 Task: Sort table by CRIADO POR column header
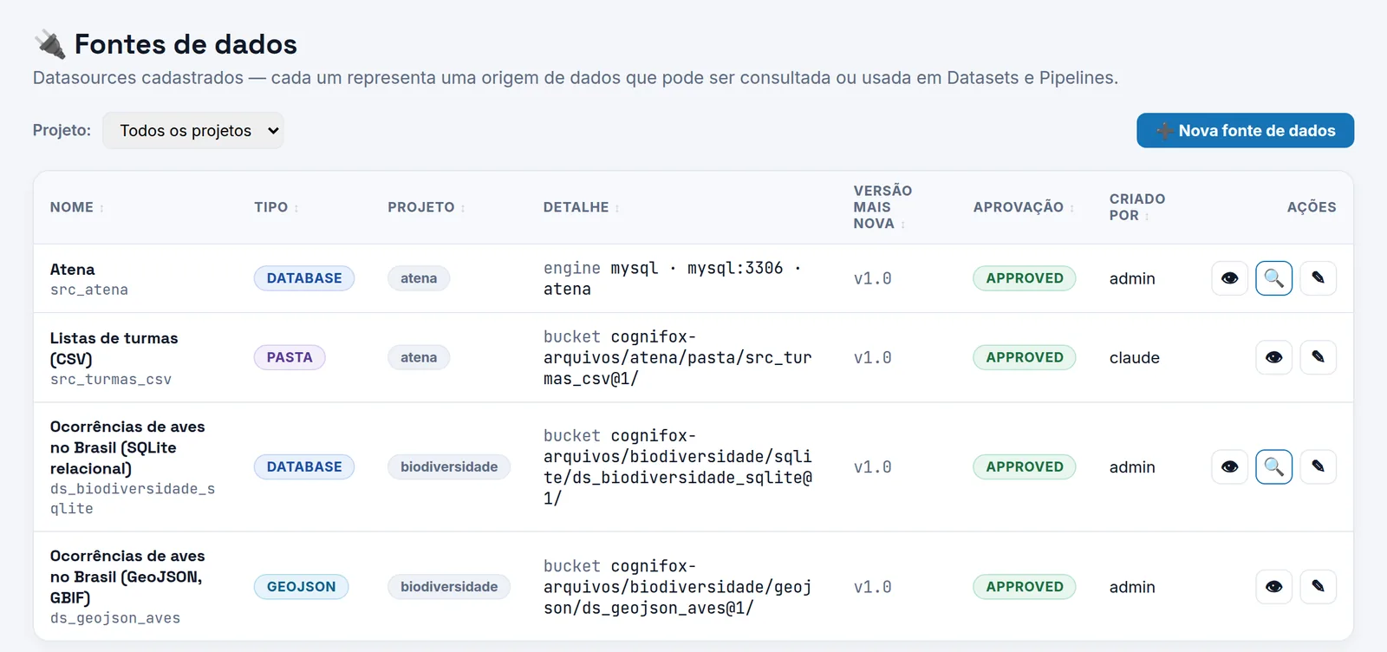(x=1136, y=207)
